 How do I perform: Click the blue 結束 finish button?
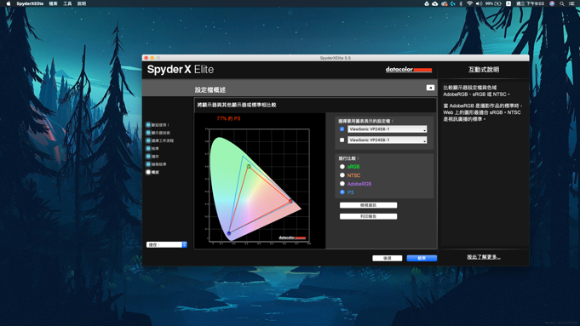pos(422,258)
